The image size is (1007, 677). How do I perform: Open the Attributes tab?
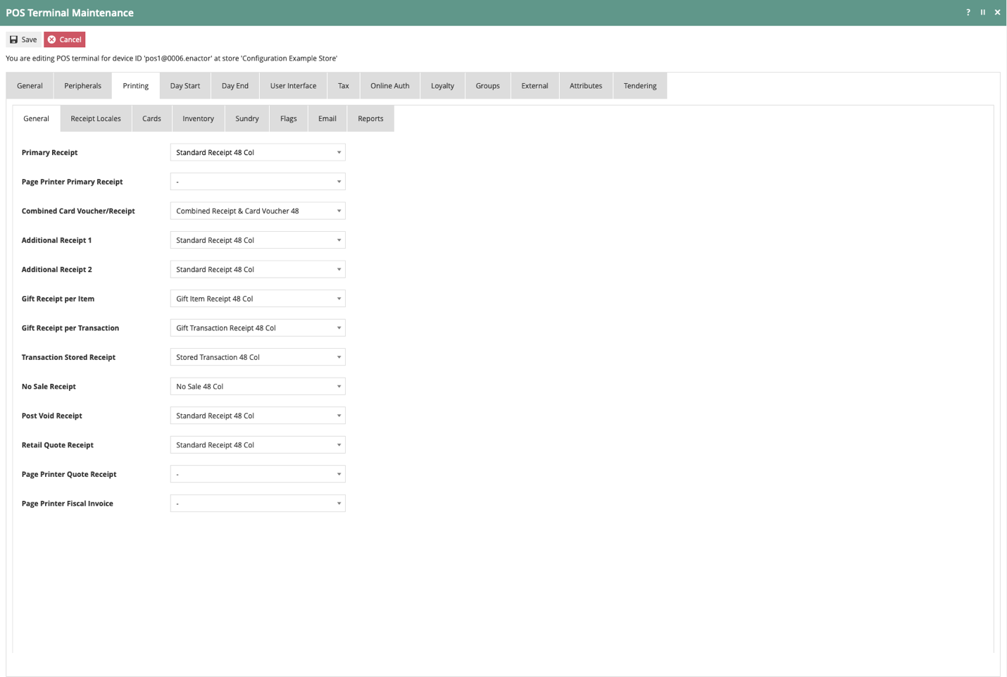pos(586,86)
